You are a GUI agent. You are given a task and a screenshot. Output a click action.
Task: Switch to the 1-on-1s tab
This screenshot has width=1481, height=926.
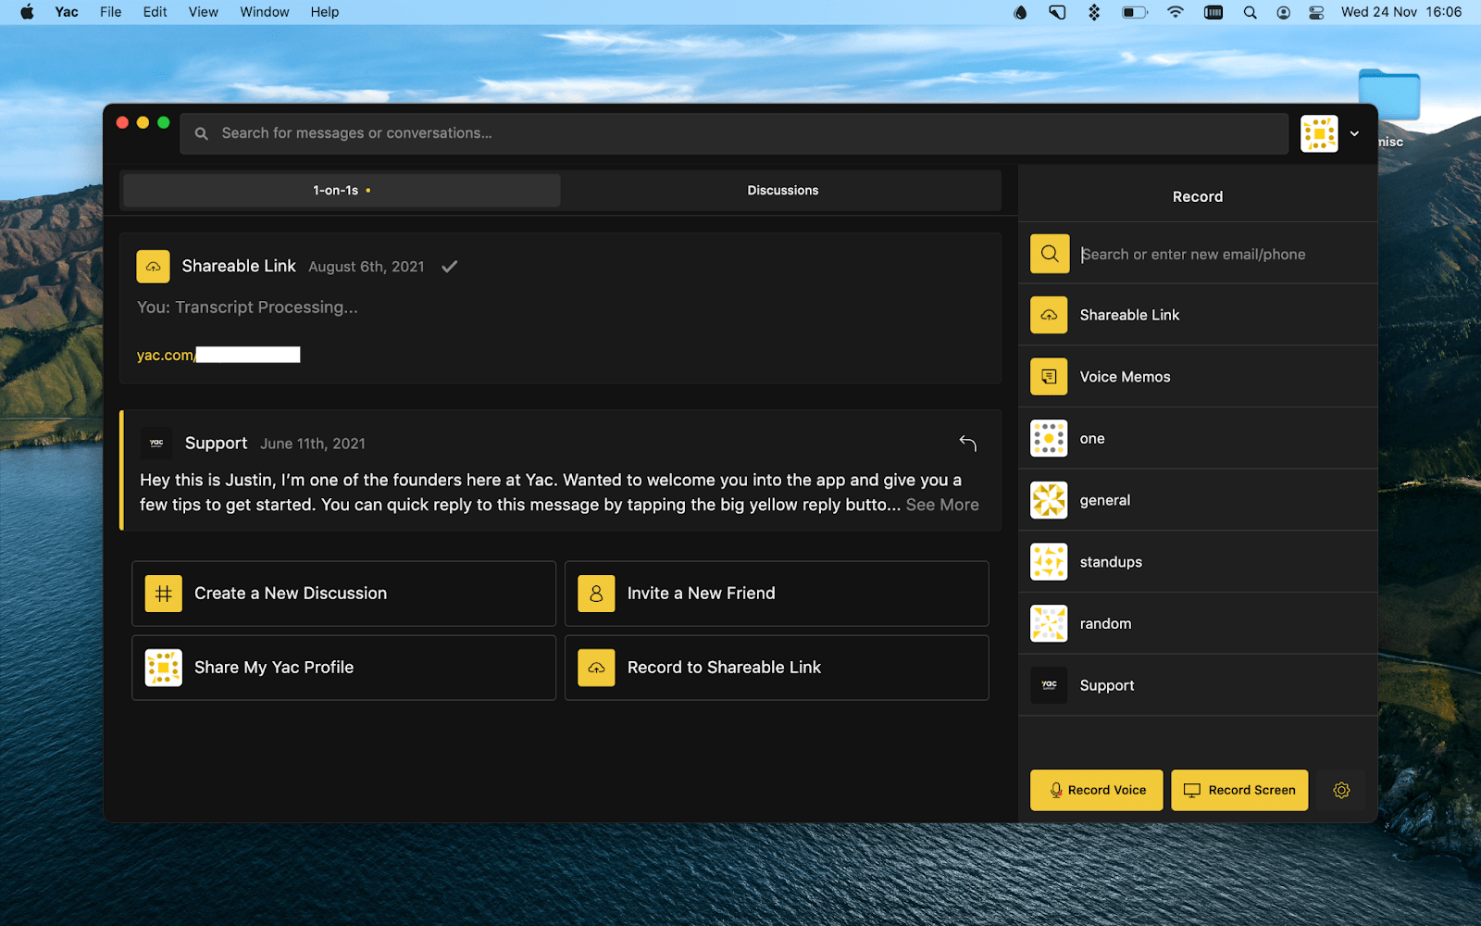click(342, 190)
